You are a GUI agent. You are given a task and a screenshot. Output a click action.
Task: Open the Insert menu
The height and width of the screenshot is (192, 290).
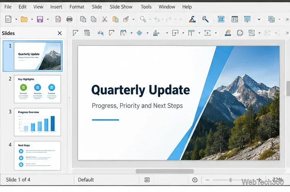[56, 7]
